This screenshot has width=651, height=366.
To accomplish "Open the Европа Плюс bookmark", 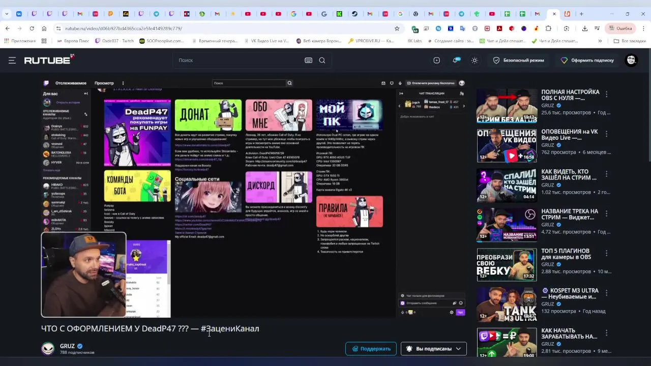I will 74,41.
